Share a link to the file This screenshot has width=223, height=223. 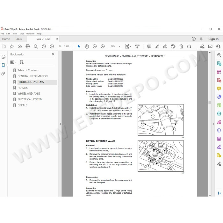202,47
